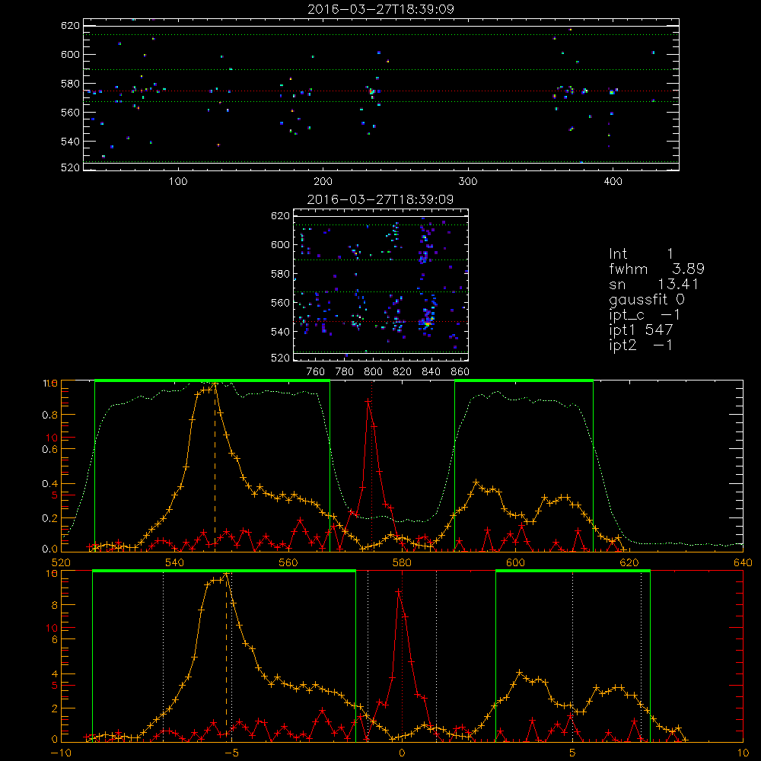
Task: Click x-axis label -5 on bottom plot
Action: click(x=231, y=753)
